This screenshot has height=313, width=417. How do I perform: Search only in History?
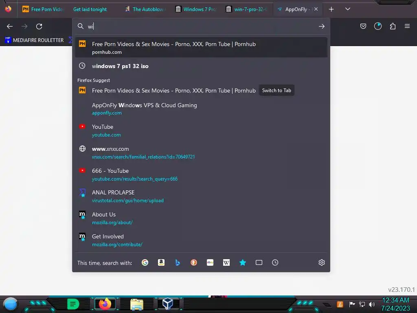pyautogui.click(x=275, y=263)
